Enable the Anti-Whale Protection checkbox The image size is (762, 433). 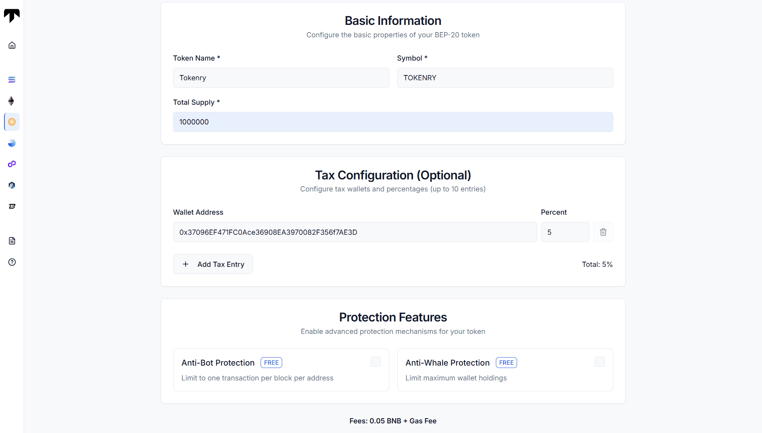[600, 362]
